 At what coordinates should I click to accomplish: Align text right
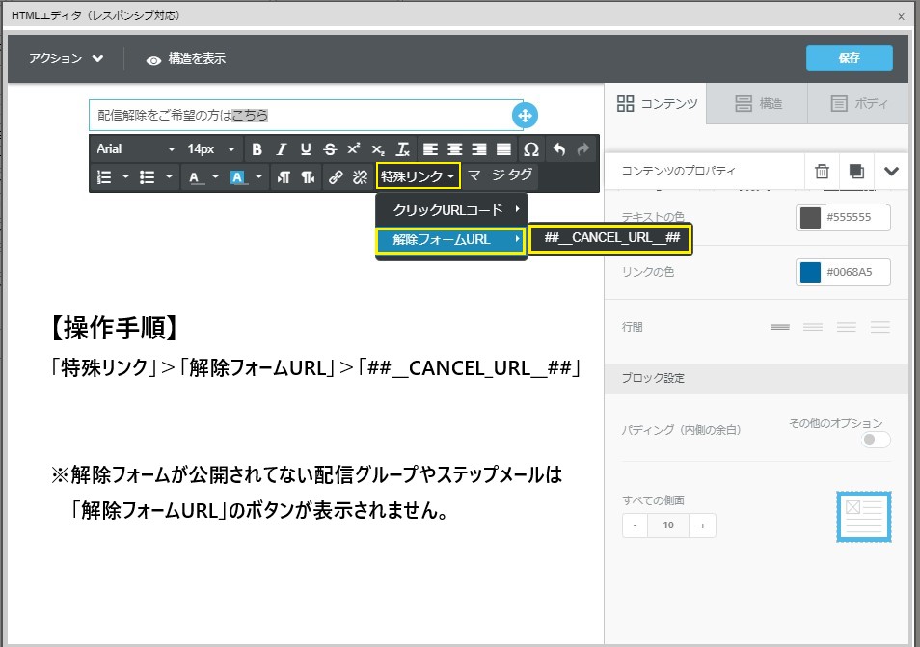click(x=478, y=149)
